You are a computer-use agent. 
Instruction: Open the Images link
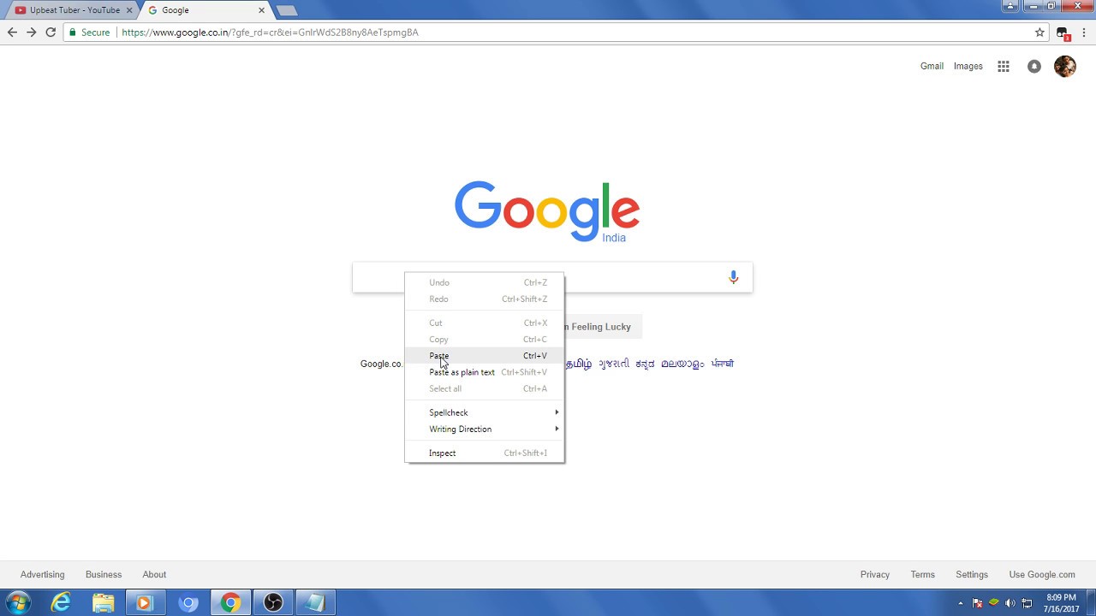[x=968, y=66]
